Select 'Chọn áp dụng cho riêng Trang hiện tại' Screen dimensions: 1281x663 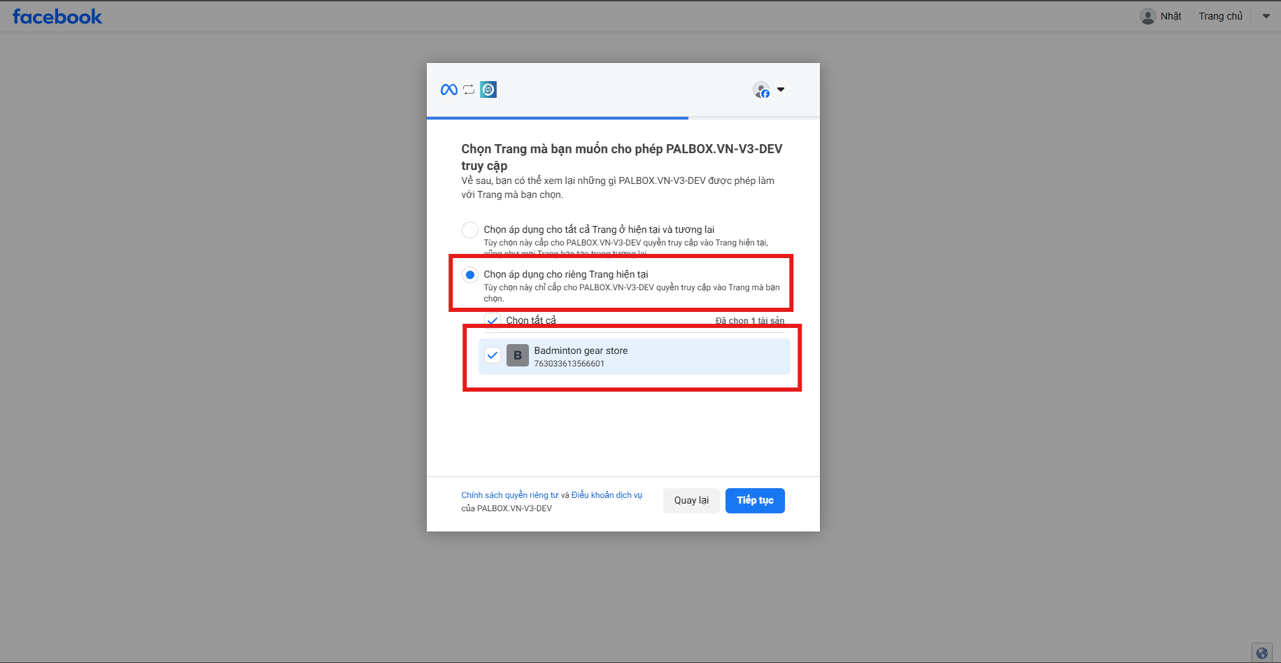(x=470, y=275)
